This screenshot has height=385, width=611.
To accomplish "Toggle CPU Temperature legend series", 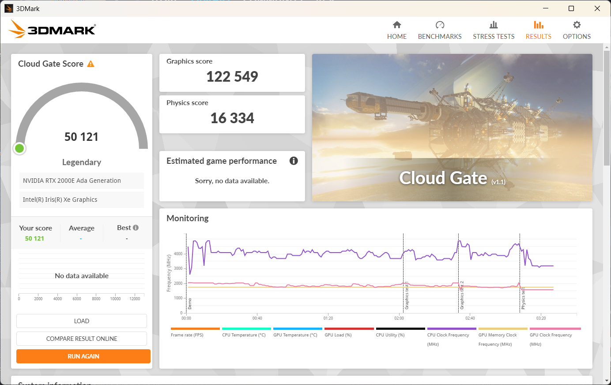I will [244, 335].
